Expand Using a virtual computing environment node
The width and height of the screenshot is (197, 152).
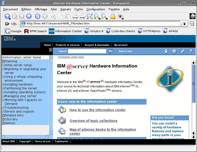tap(3, 77)
